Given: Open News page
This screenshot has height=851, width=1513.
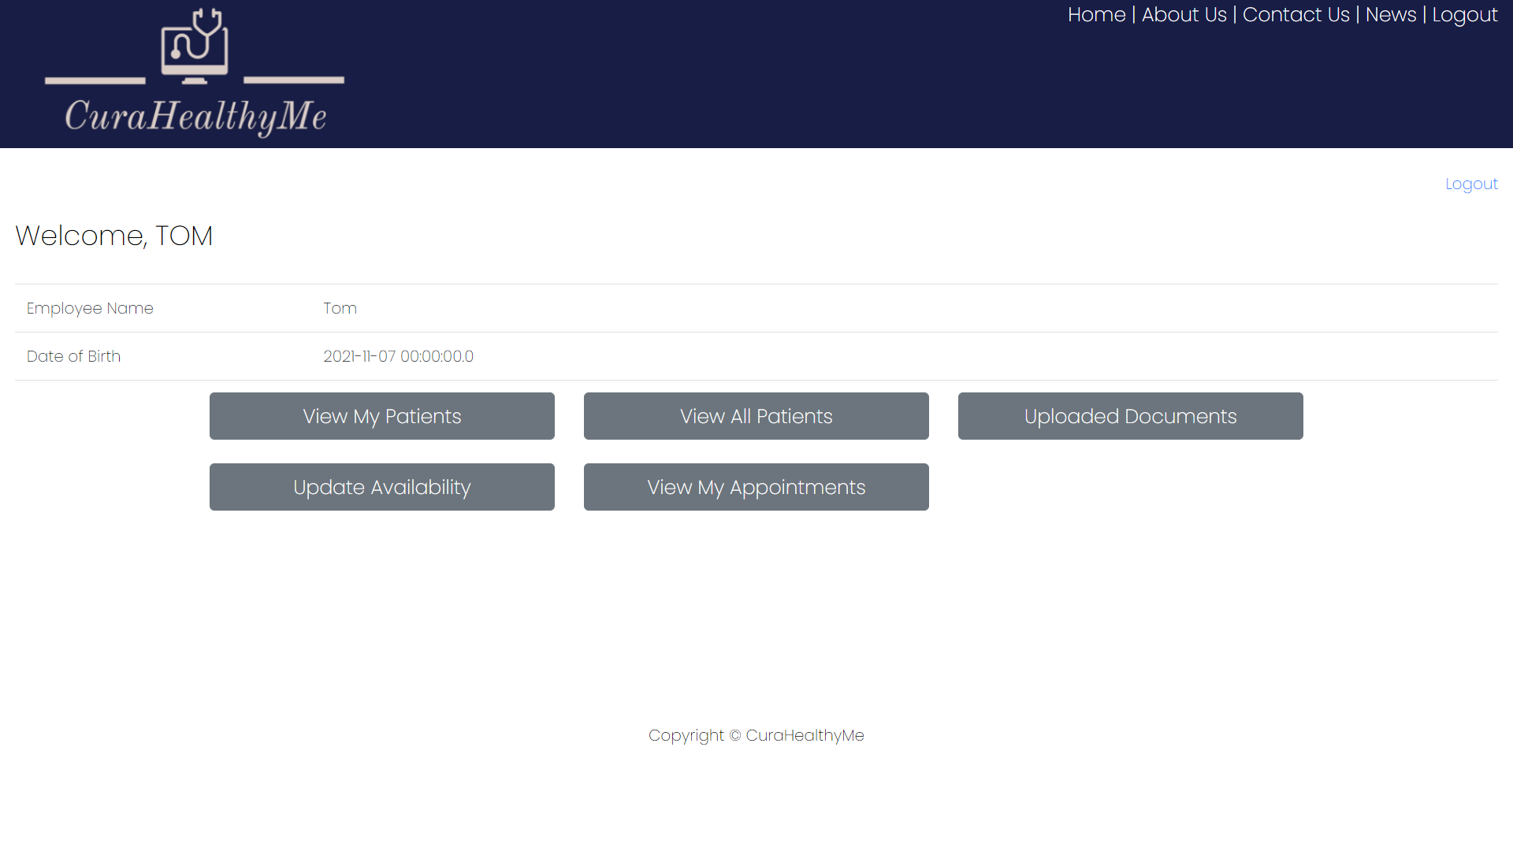Looking at the screenshot, I should pos(1392,14).
